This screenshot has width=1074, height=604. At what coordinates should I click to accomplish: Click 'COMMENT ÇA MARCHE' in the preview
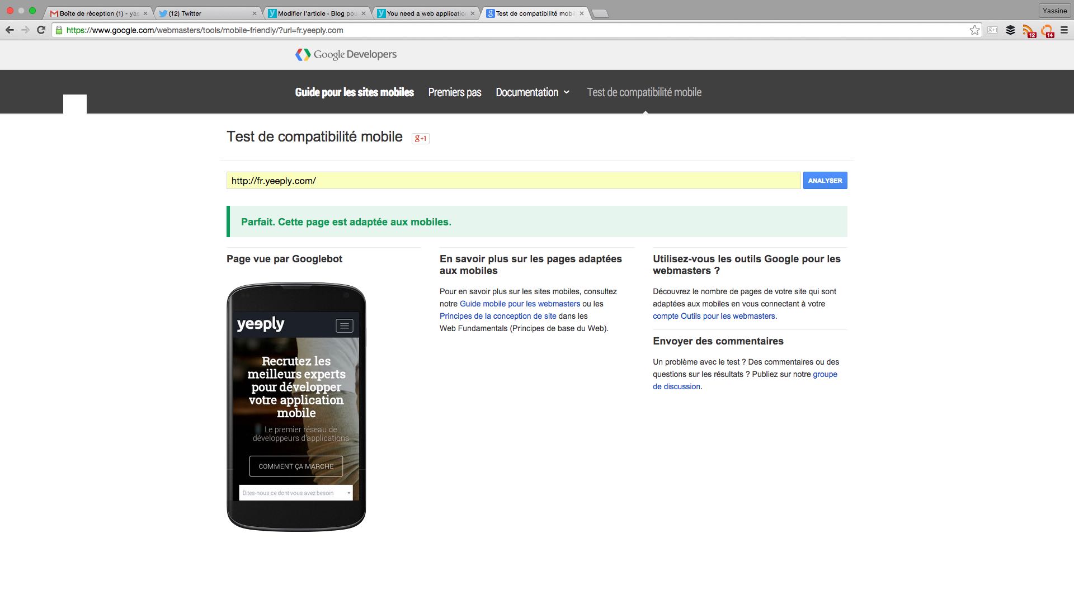(296, 466)
